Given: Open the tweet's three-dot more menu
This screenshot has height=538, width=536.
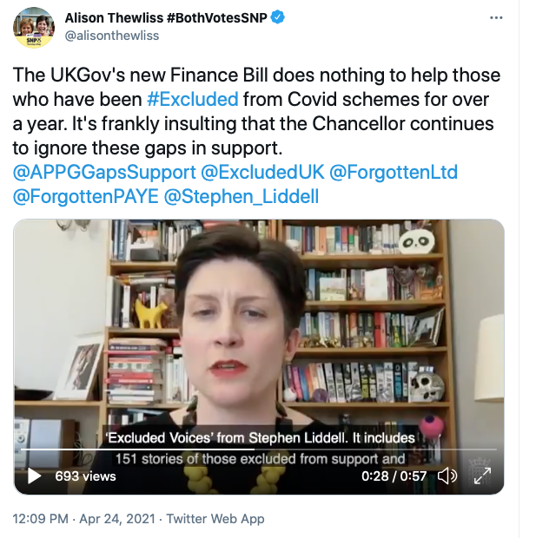Looking at the screenshot, I should (x=496, y=18).
